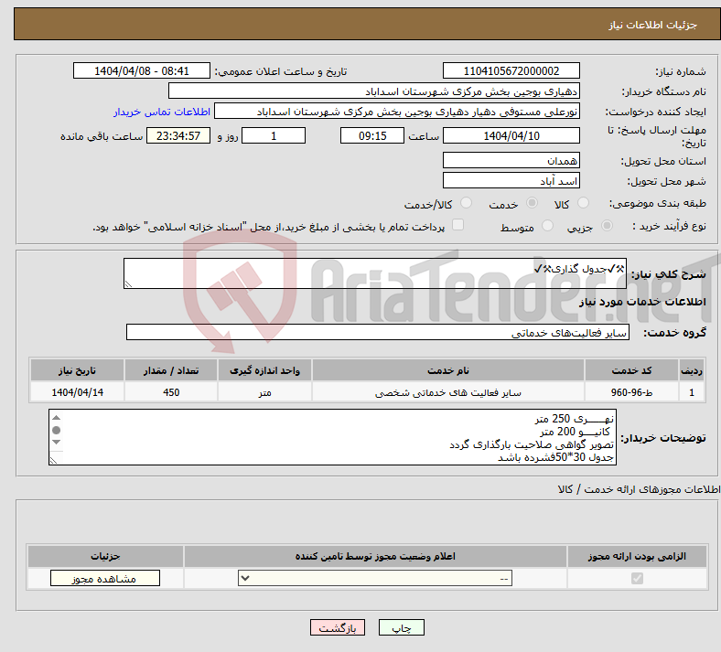Click the گروه خدمت field
This screenshot has height=652, width=721.
378,332
